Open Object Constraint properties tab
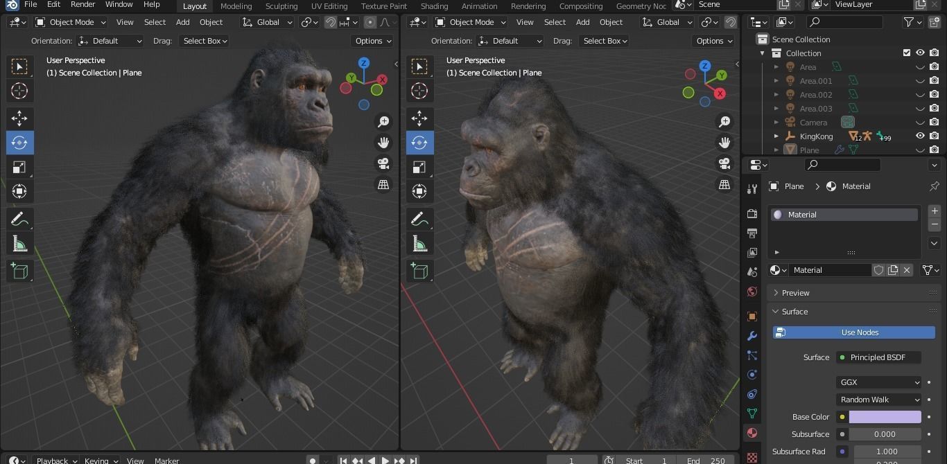This screenshot has height=464, width=947. coord(752,394)
